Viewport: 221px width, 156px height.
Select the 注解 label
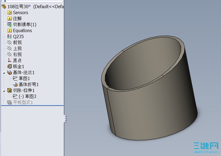pos(17,19)
